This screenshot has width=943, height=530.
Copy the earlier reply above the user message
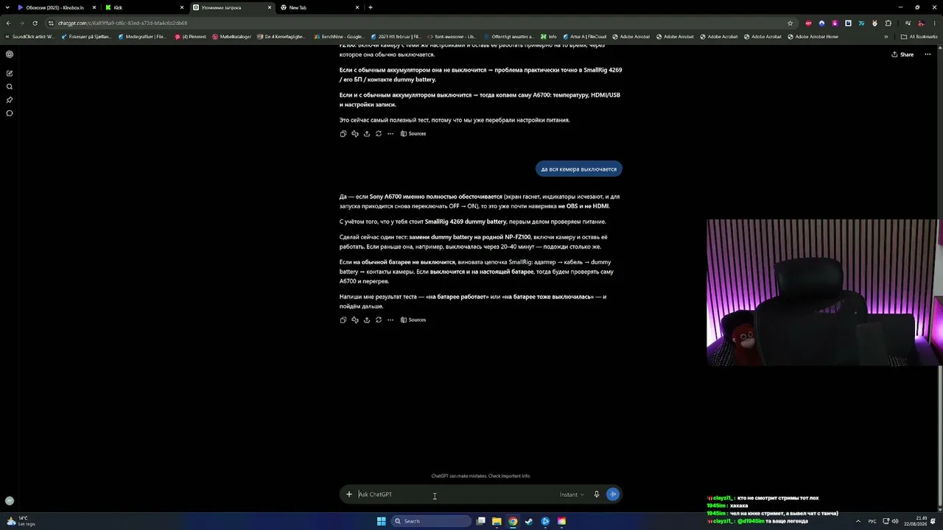tap(343, 134)
